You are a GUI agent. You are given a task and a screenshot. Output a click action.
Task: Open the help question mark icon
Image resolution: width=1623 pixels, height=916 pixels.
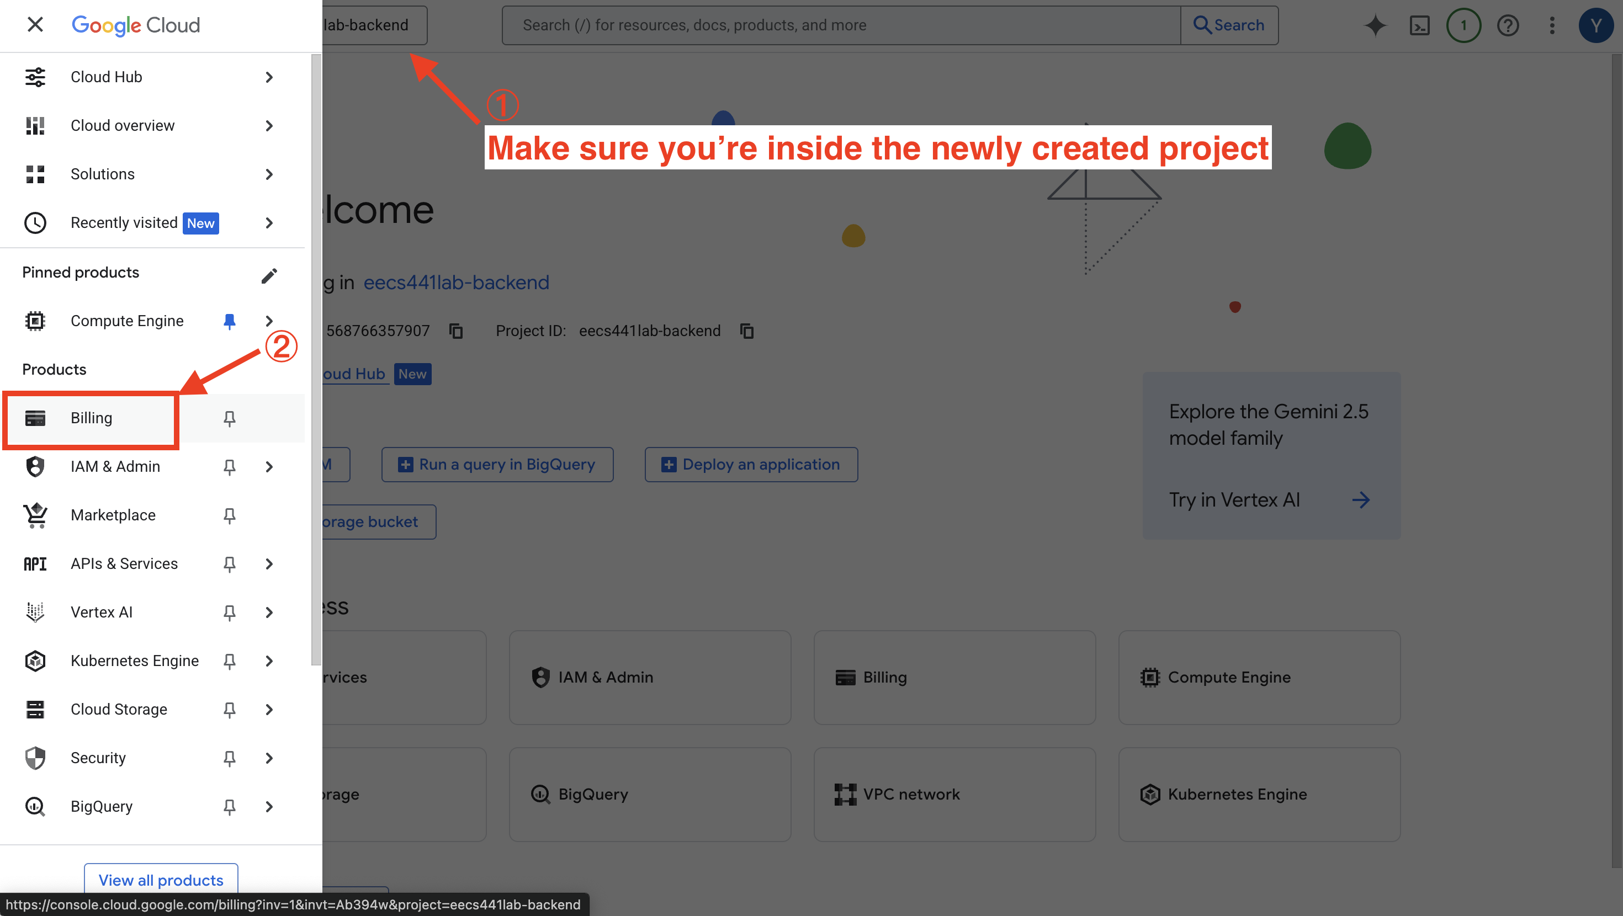1508,25
